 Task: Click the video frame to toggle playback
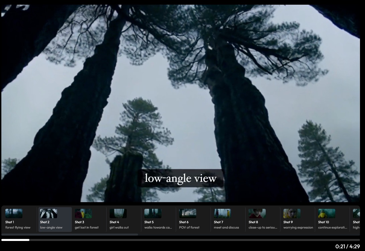coord(180,100)
